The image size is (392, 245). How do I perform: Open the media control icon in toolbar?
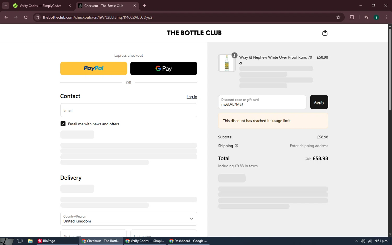[366, 17]
